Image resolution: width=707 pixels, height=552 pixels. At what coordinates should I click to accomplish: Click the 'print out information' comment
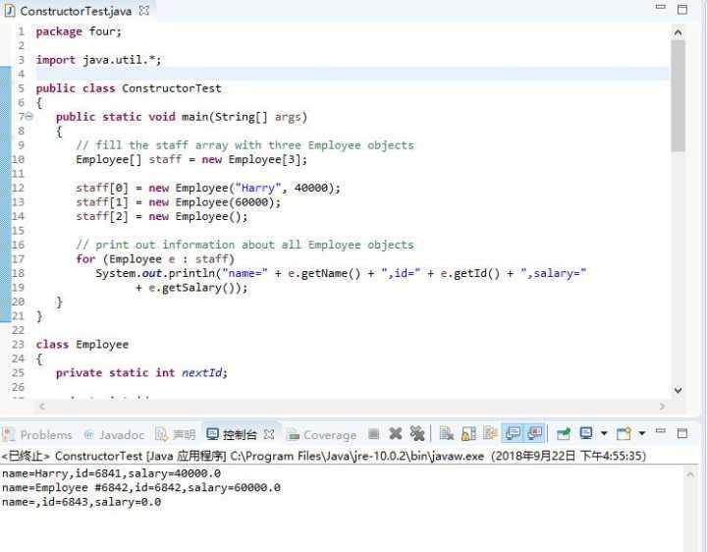click(245, 245)
